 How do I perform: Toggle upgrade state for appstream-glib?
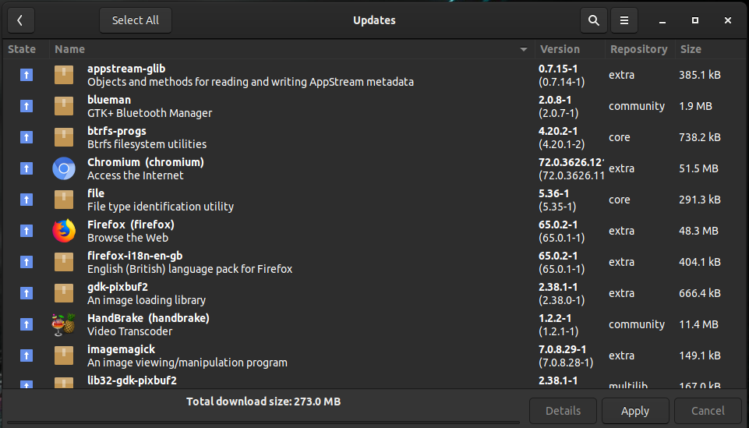[26, 75]
